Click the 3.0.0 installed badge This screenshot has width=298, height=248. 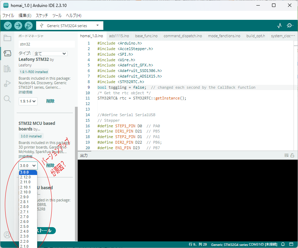click(x=31, y=136)
